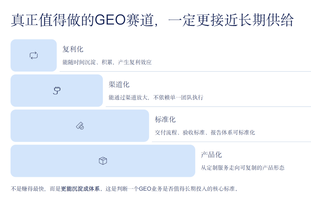Click the bold phrase 更能沉淀成体系
Image resolution: width=311 pixels, height=205 pixels.
click(80, 189)
